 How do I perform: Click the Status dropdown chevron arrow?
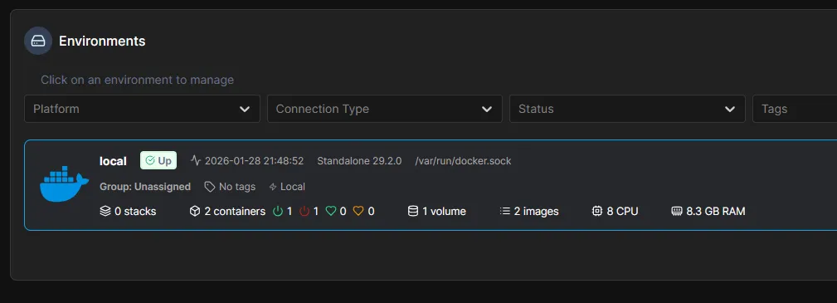(730, 109)
